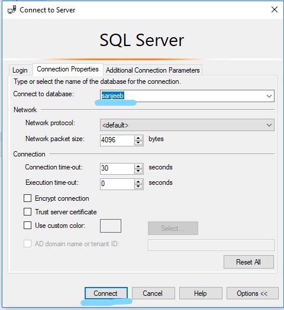This screenshot has width=284, height=310.
Task: Decrease execution time-out with down arrow
Action: (x=138, y=187)
